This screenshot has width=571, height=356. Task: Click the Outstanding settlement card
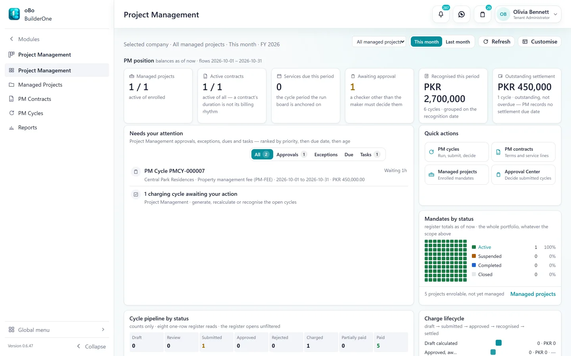coord(527,96)
